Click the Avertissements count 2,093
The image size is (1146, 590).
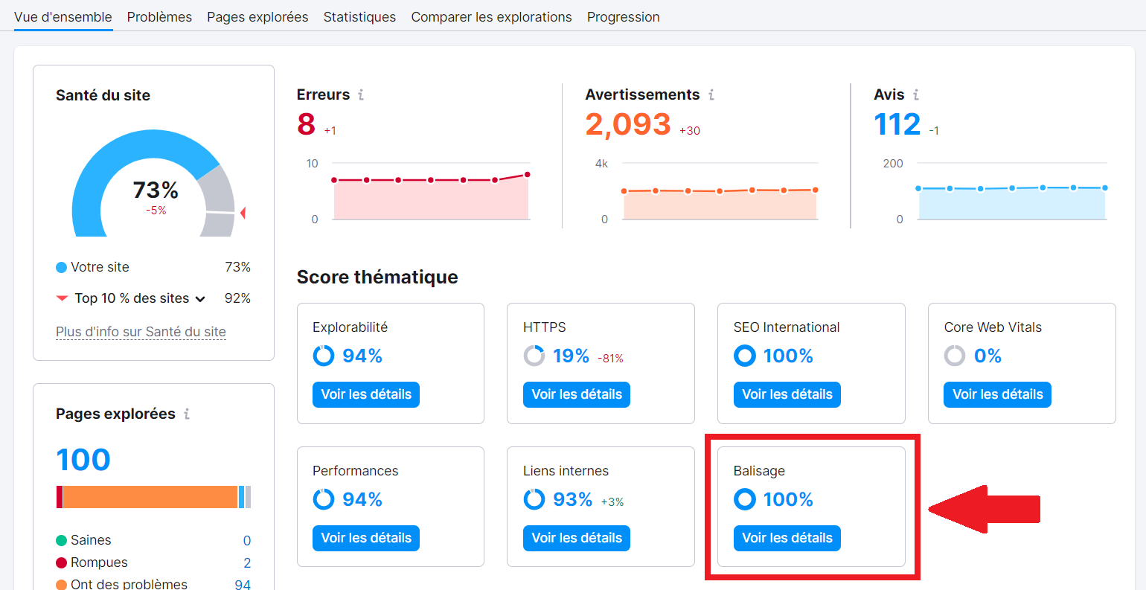[628, 124]
